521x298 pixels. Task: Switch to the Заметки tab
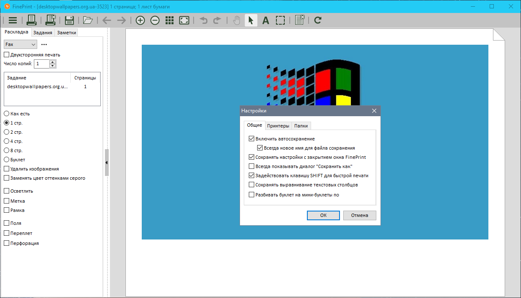67,33
